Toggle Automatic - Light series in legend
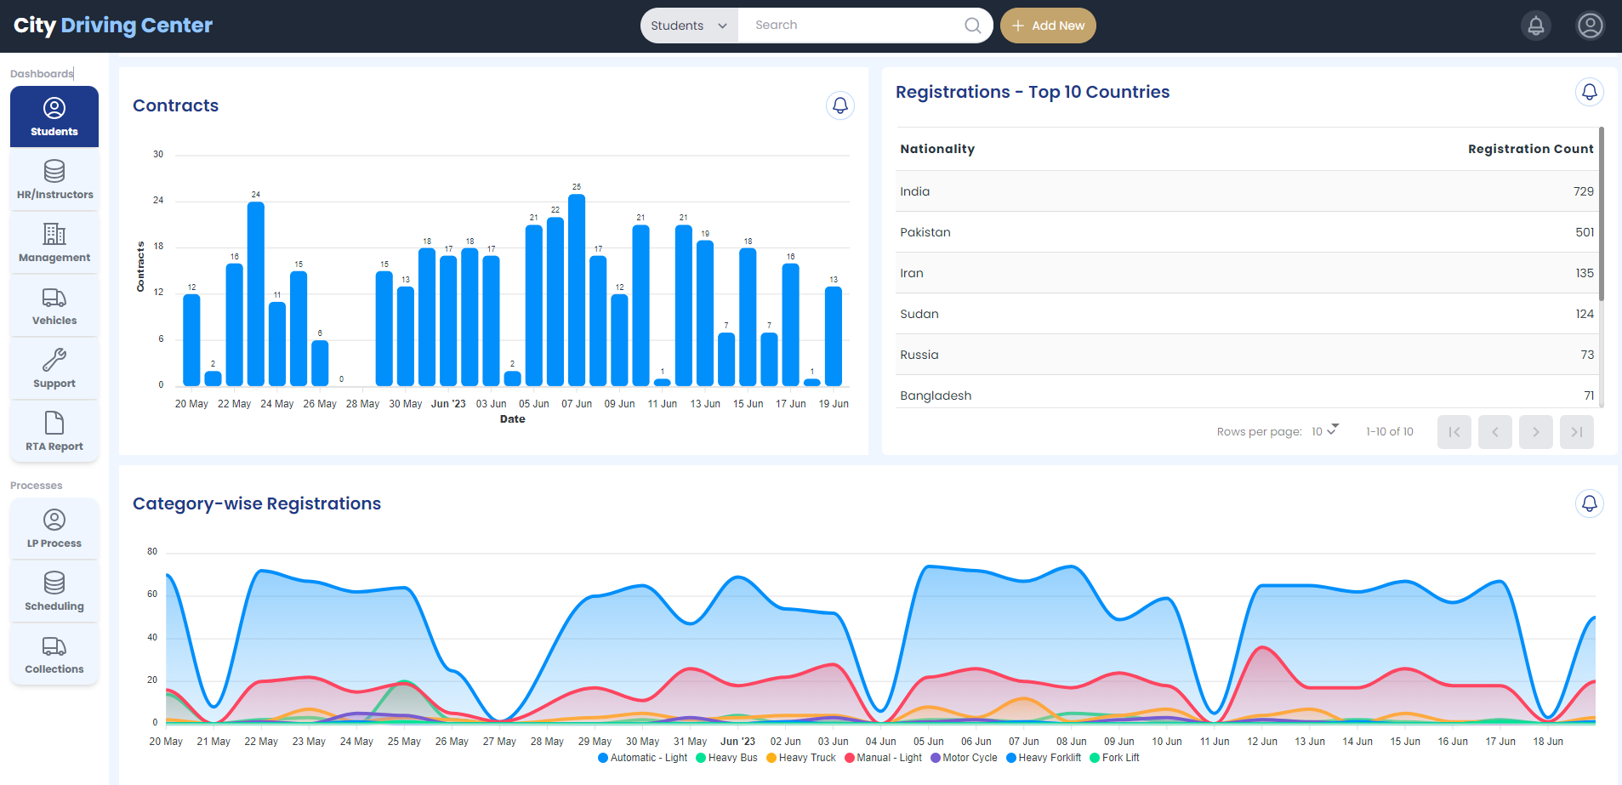Viewport: 1622px width, 785px height. pos(643,758)
